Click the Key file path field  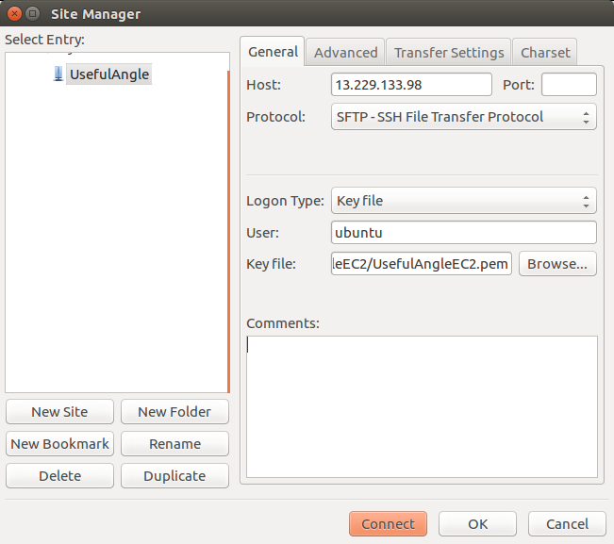(x=421, y=264)
